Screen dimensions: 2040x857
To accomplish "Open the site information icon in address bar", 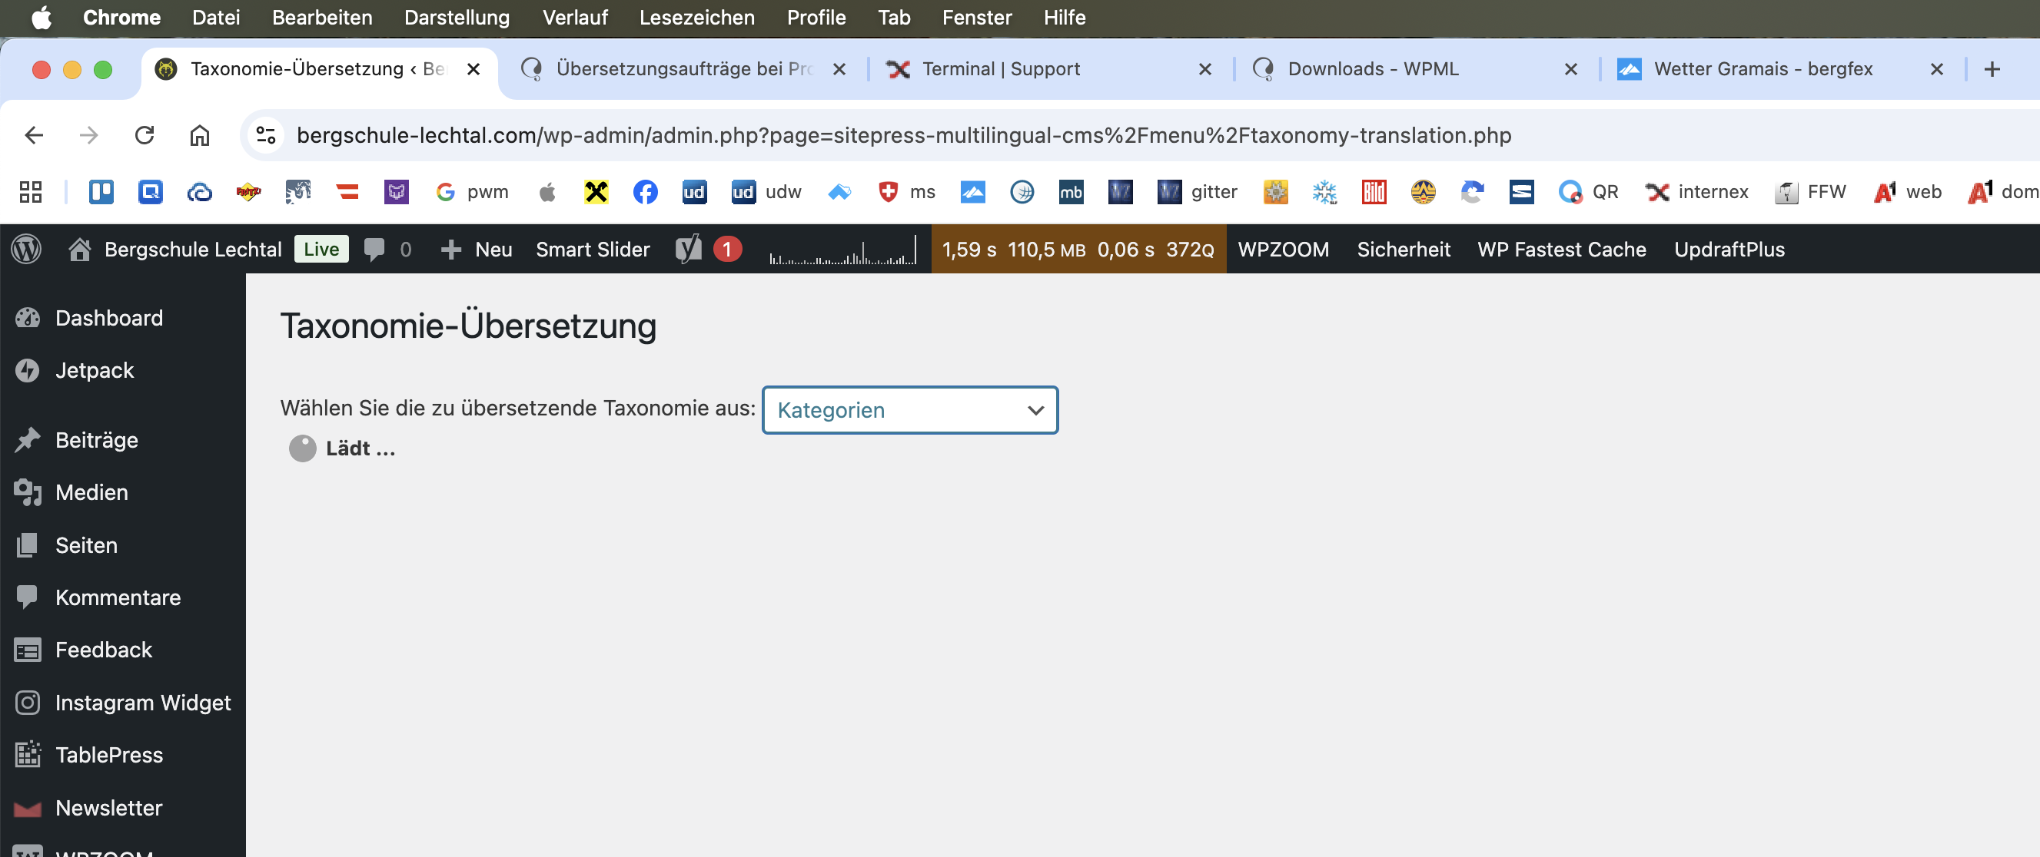I will pyautogui.click(x=266, y=135).
